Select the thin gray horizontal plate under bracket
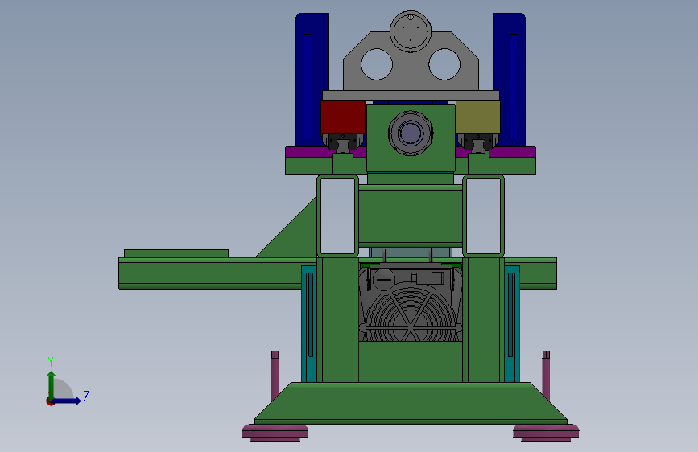The height and width of the screenshot is (452, 698). [411, 95]
